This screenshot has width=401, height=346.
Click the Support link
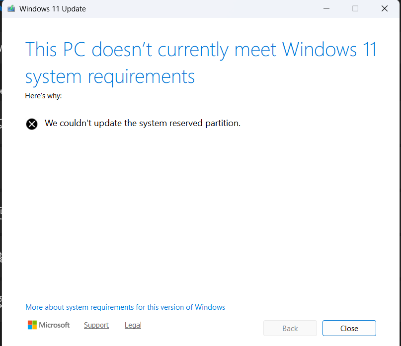click(96, 325)
